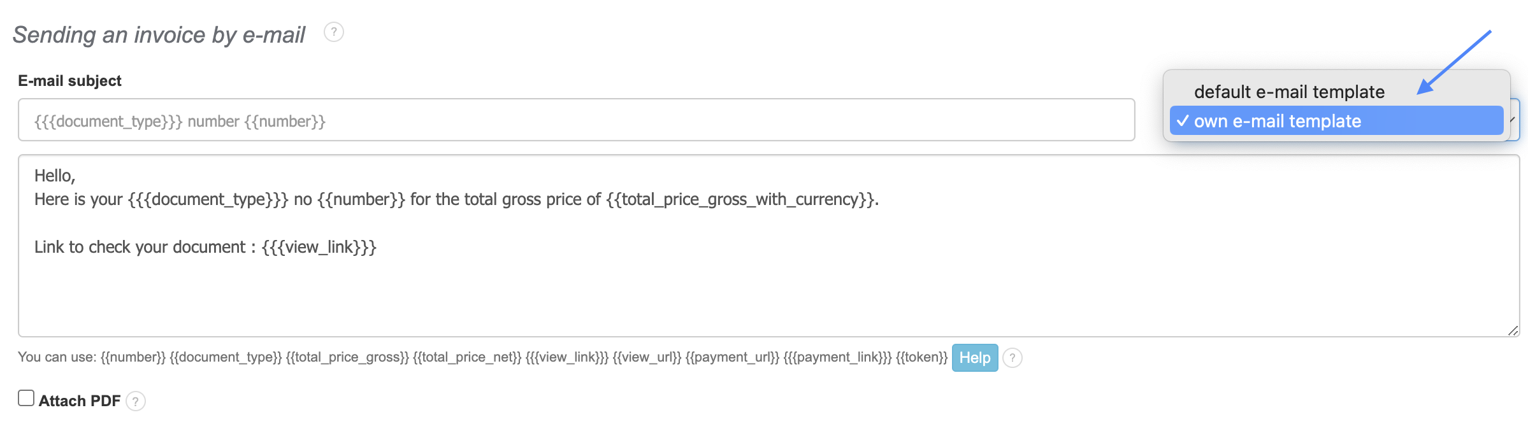Click {{total_price_gross_with_currency}} in the message body
This screenshot has width=1528, height=424.
tap(740, 200)
